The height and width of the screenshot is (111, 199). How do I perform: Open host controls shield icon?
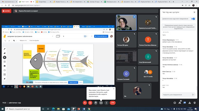click(195, 103)
